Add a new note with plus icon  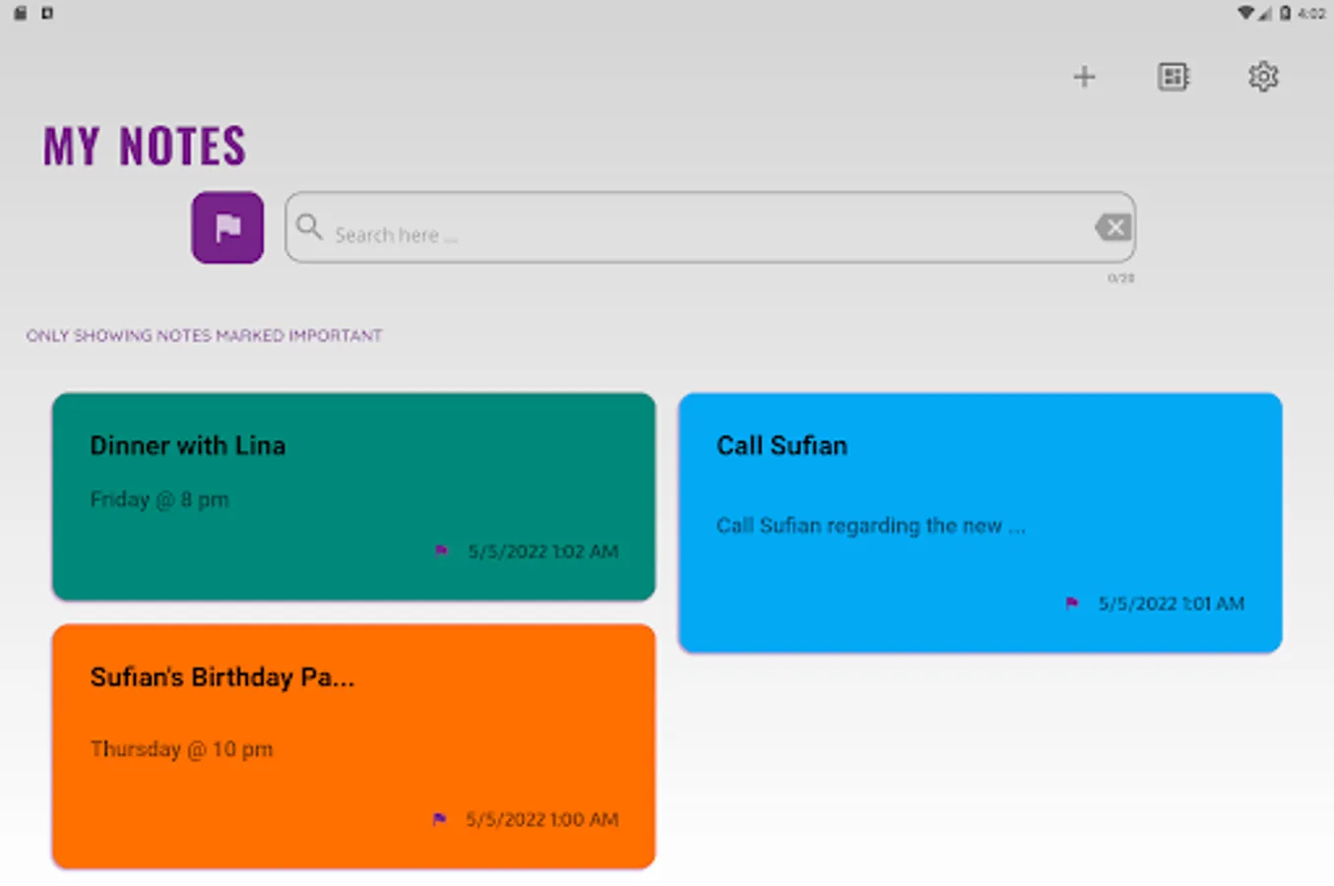[1084, 77]
